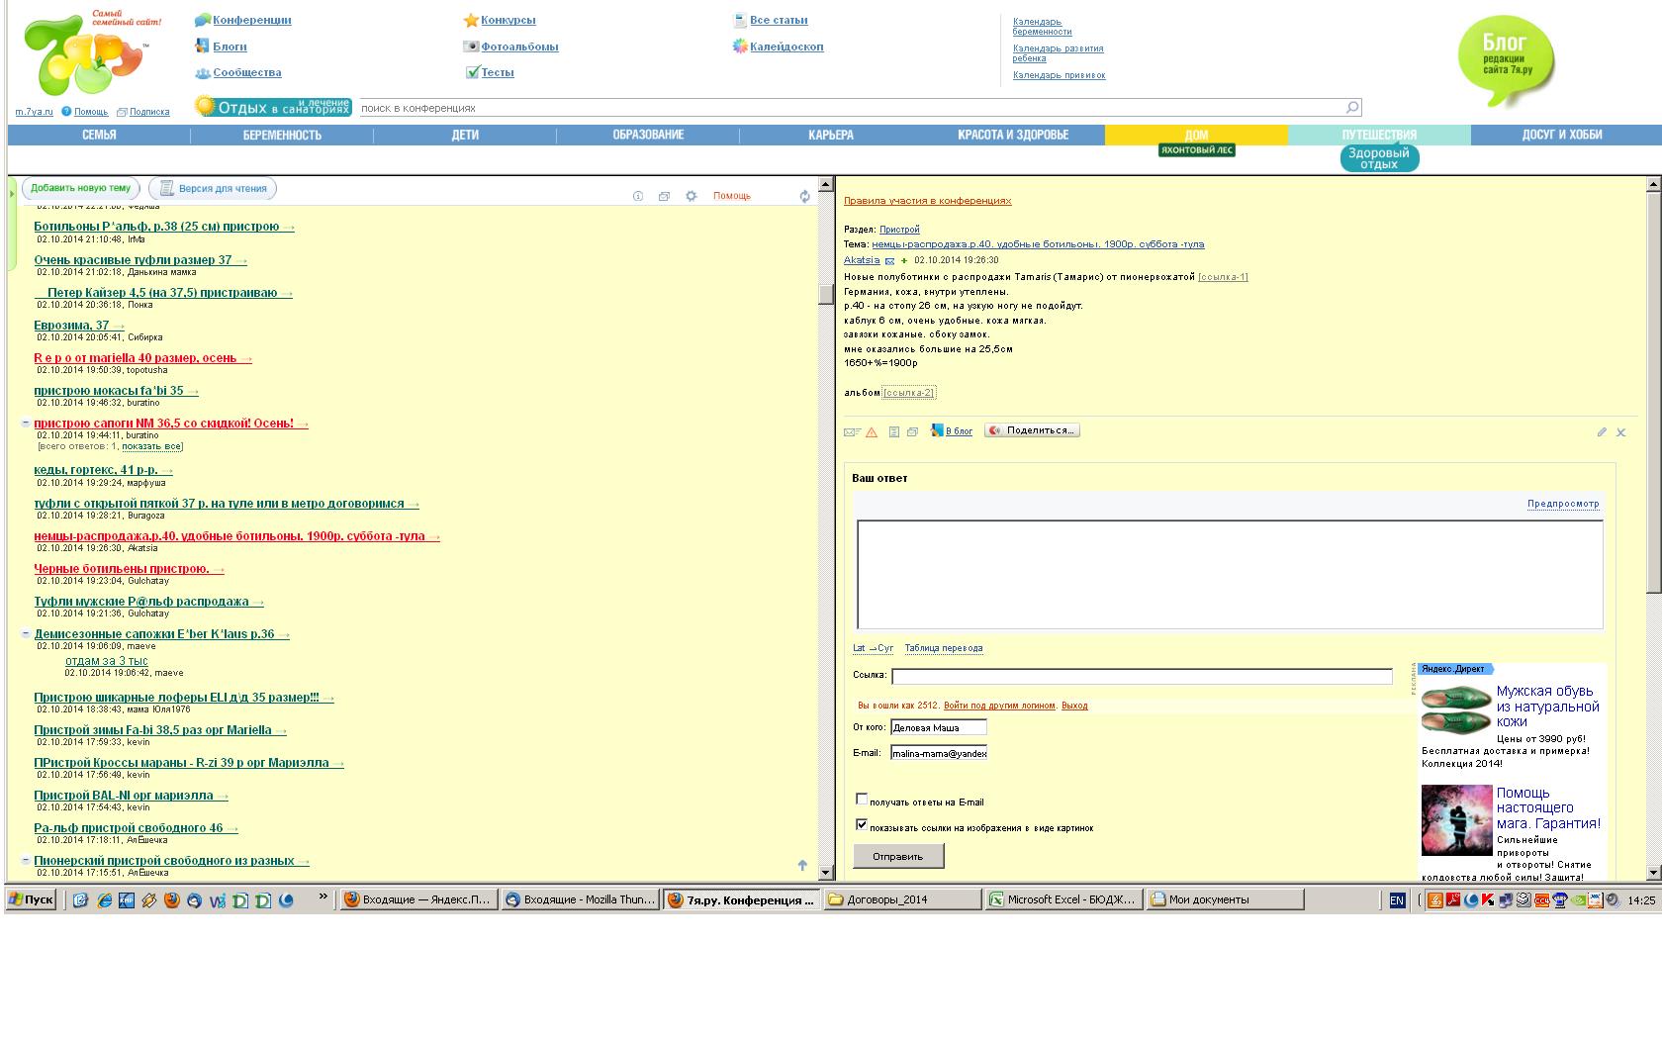Click the X delete icon on message
The image size is (1662, 1039).
1620,432
